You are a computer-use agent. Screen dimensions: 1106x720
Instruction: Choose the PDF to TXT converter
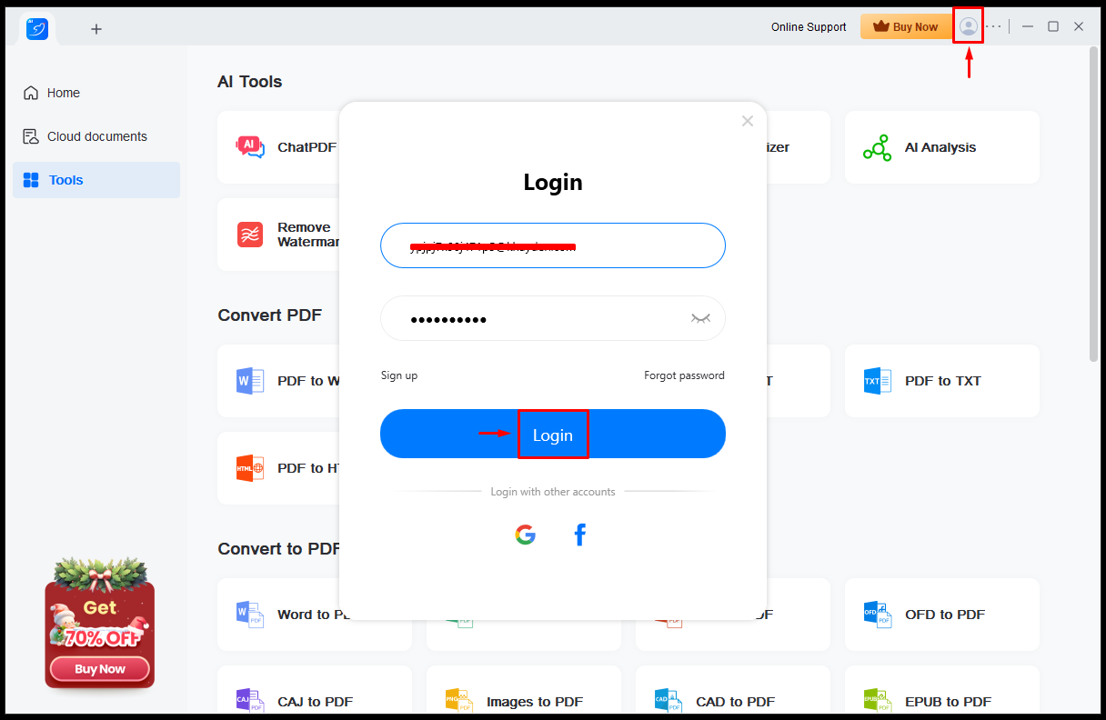[x=942, y=381]
